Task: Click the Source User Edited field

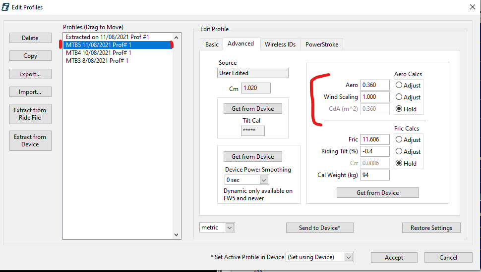Action: 253,73
